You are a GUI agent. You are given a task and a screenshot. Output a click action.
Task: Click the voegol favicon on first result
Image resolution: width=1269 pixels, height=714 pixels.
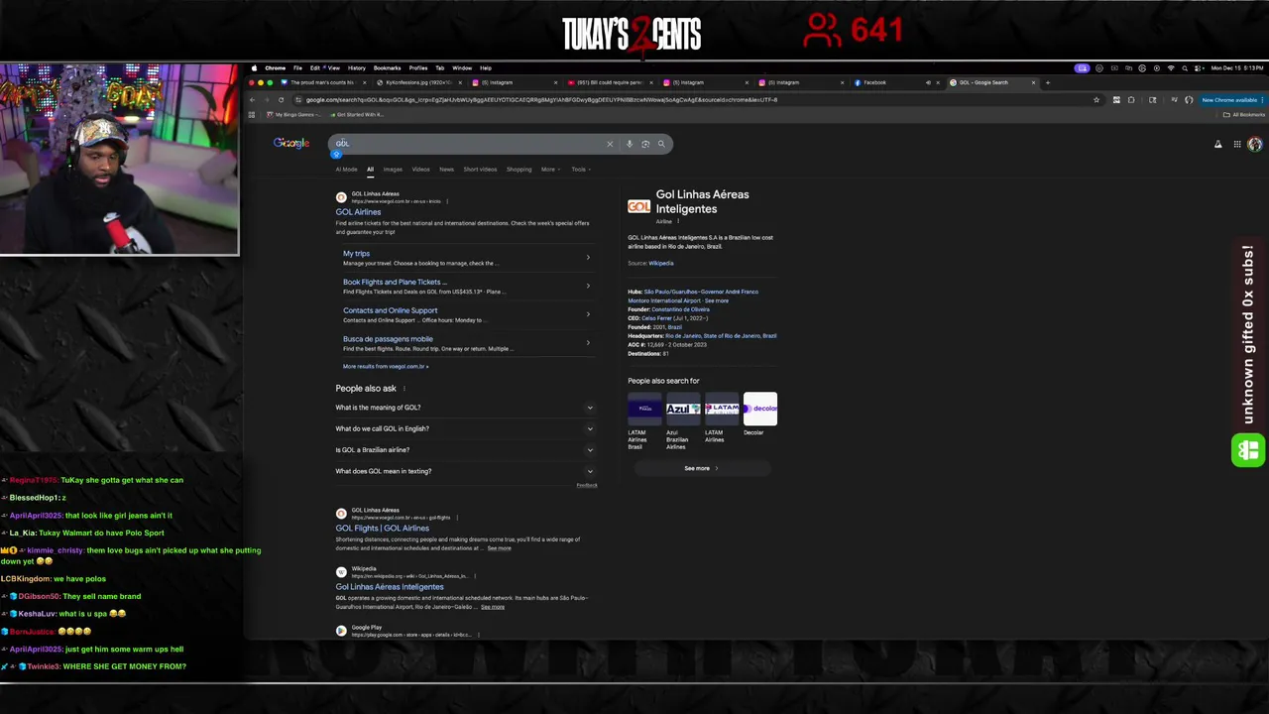click(341, 197)
